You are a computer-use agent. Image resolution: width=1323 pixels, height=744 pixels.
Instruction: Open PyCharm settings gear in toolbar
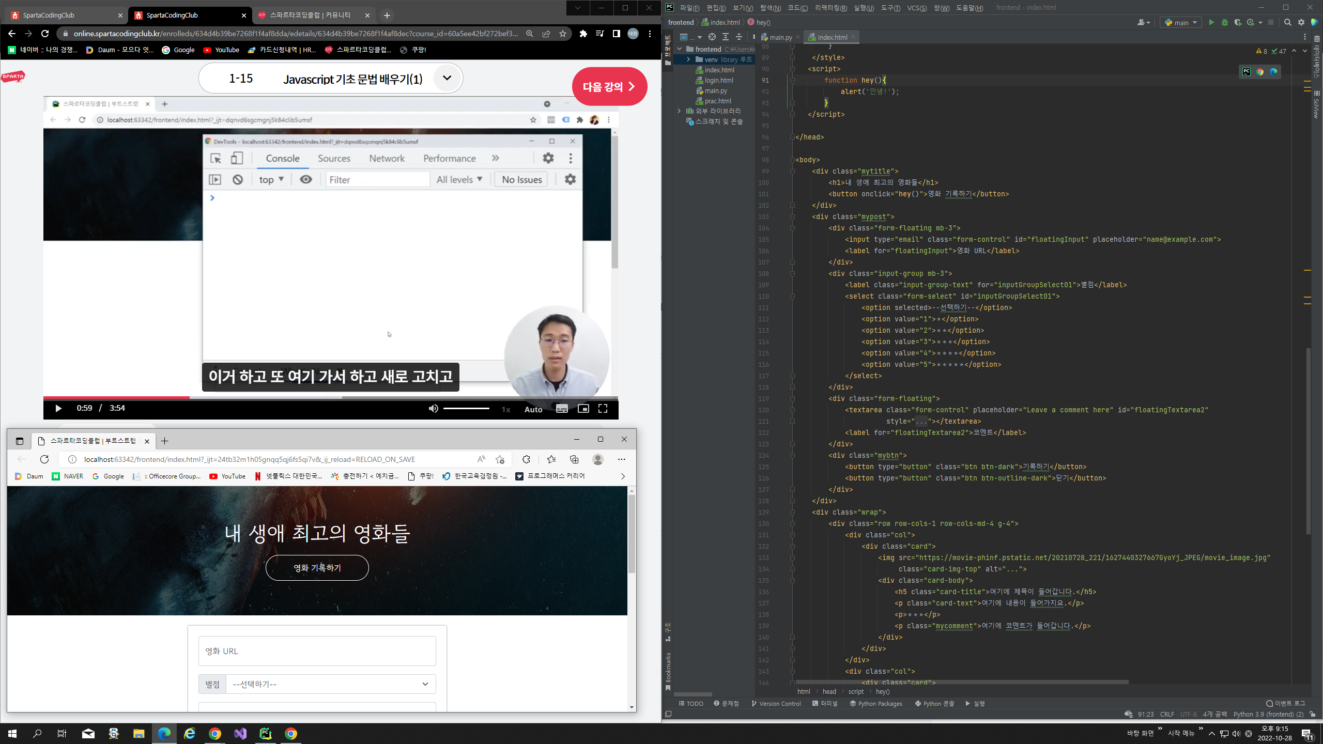(1301, 22)
